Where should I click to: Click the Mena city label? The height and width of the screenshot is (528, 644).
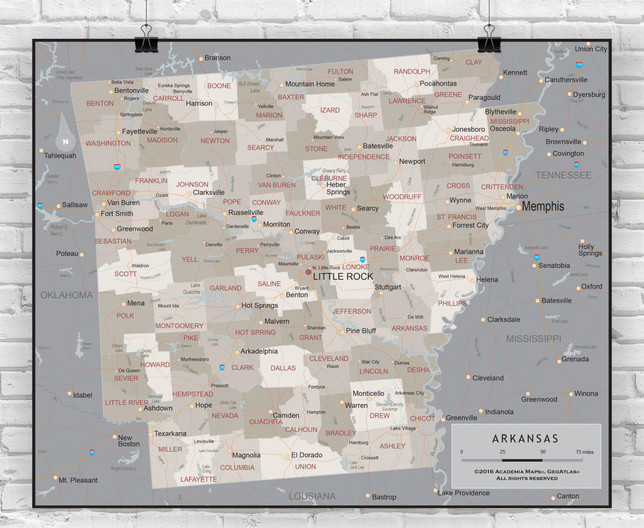point(136,303)
